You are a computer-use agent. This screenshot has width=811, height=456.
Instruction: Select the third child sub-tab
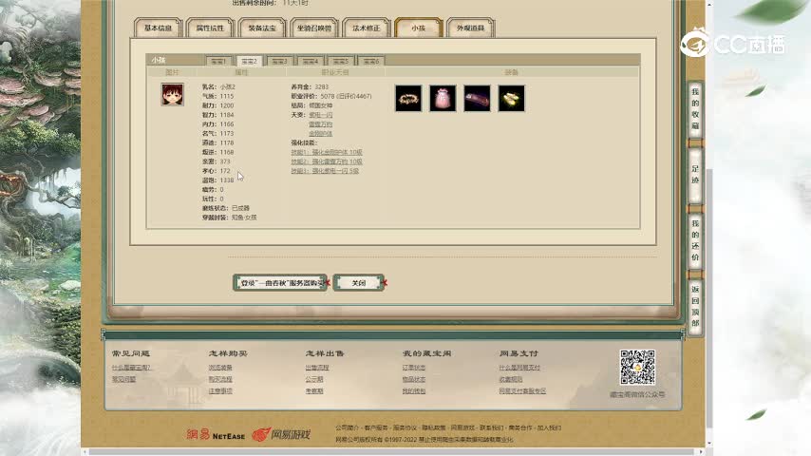pyautogui.click(x=280, y=61)
